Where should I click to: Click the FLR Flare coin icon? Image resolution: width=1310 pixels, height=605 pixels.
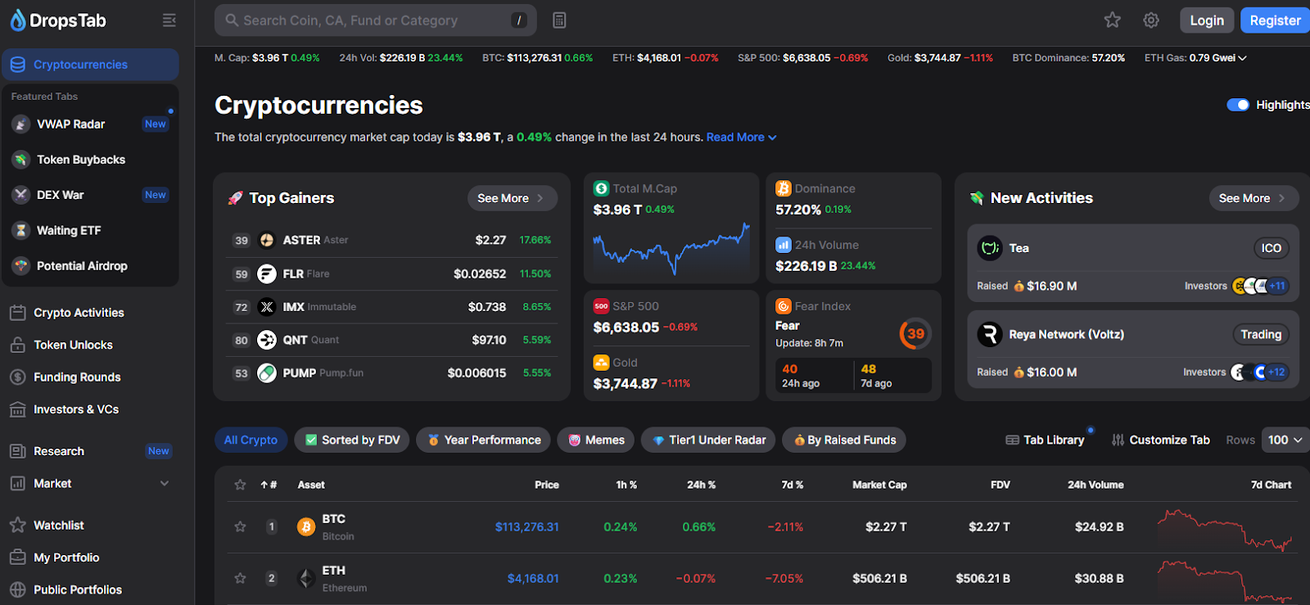(x=267, y=273)
